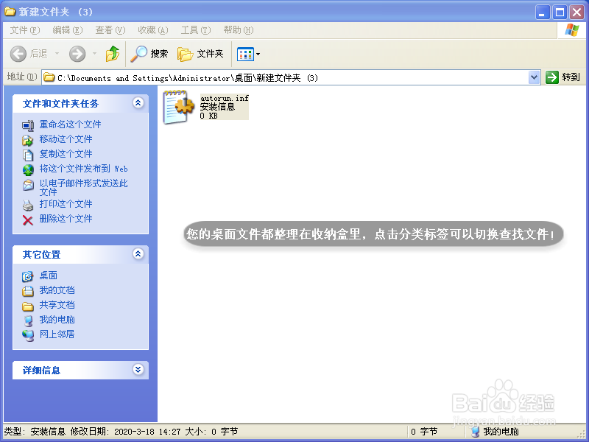
Task: Click the 打印这个文件 printer icon
Action: coord(27,204)
